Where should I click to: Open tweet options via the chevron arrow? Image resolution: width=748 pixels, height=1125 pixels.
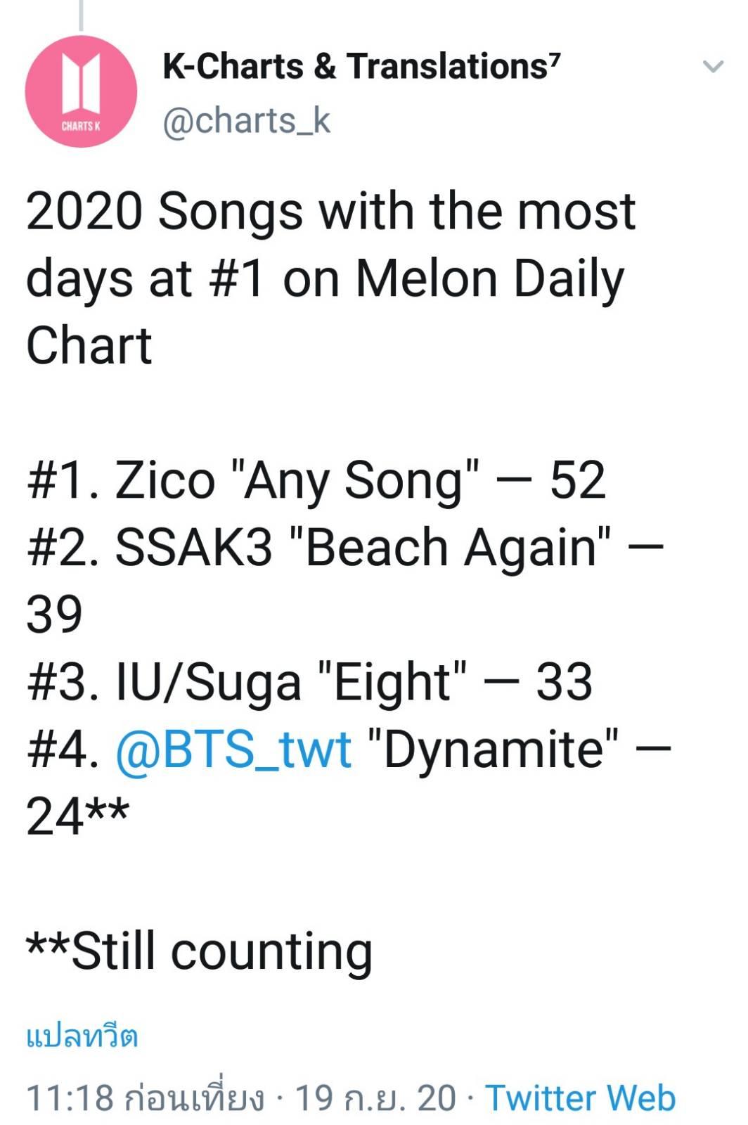coord(713,67)
